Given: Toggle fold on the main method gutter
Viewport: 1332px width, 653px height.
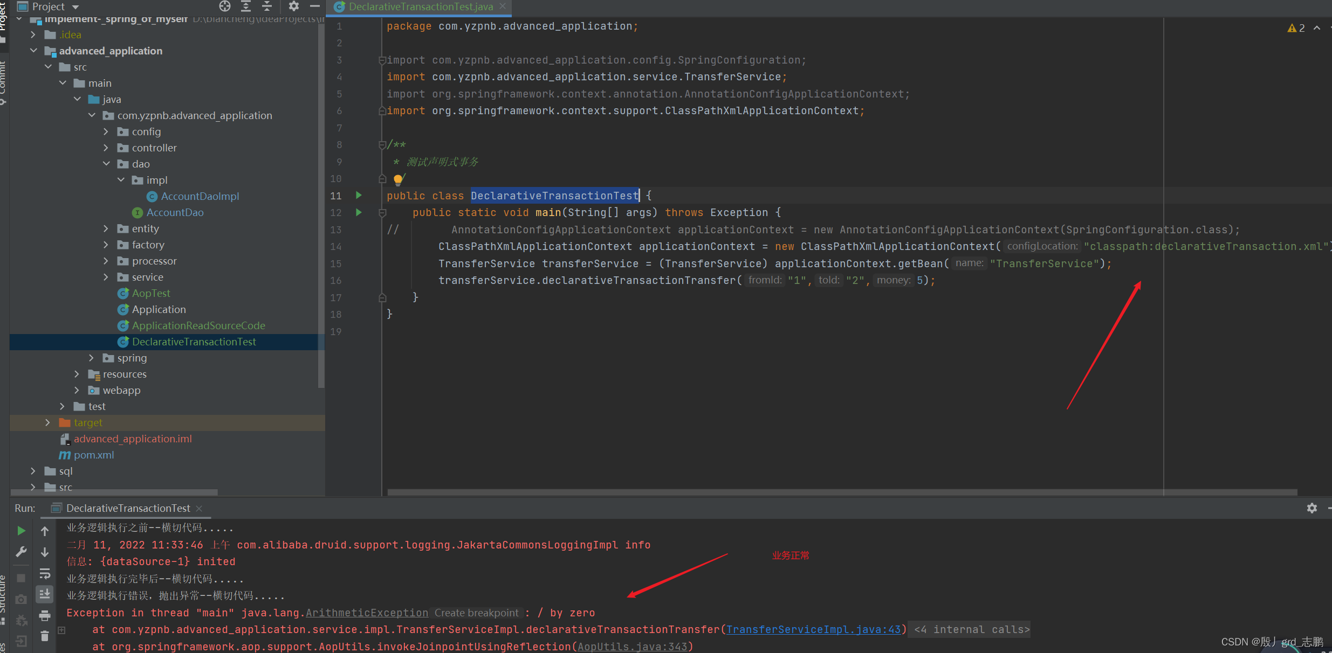Looking at the screenshot, I should 382,213.
